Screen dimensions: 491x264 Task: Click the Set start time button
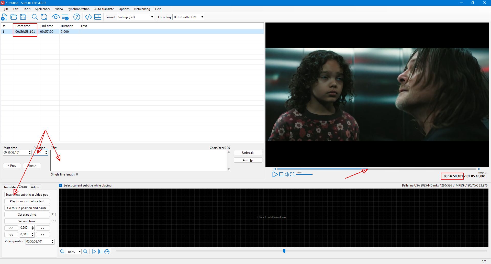[27, 215]
